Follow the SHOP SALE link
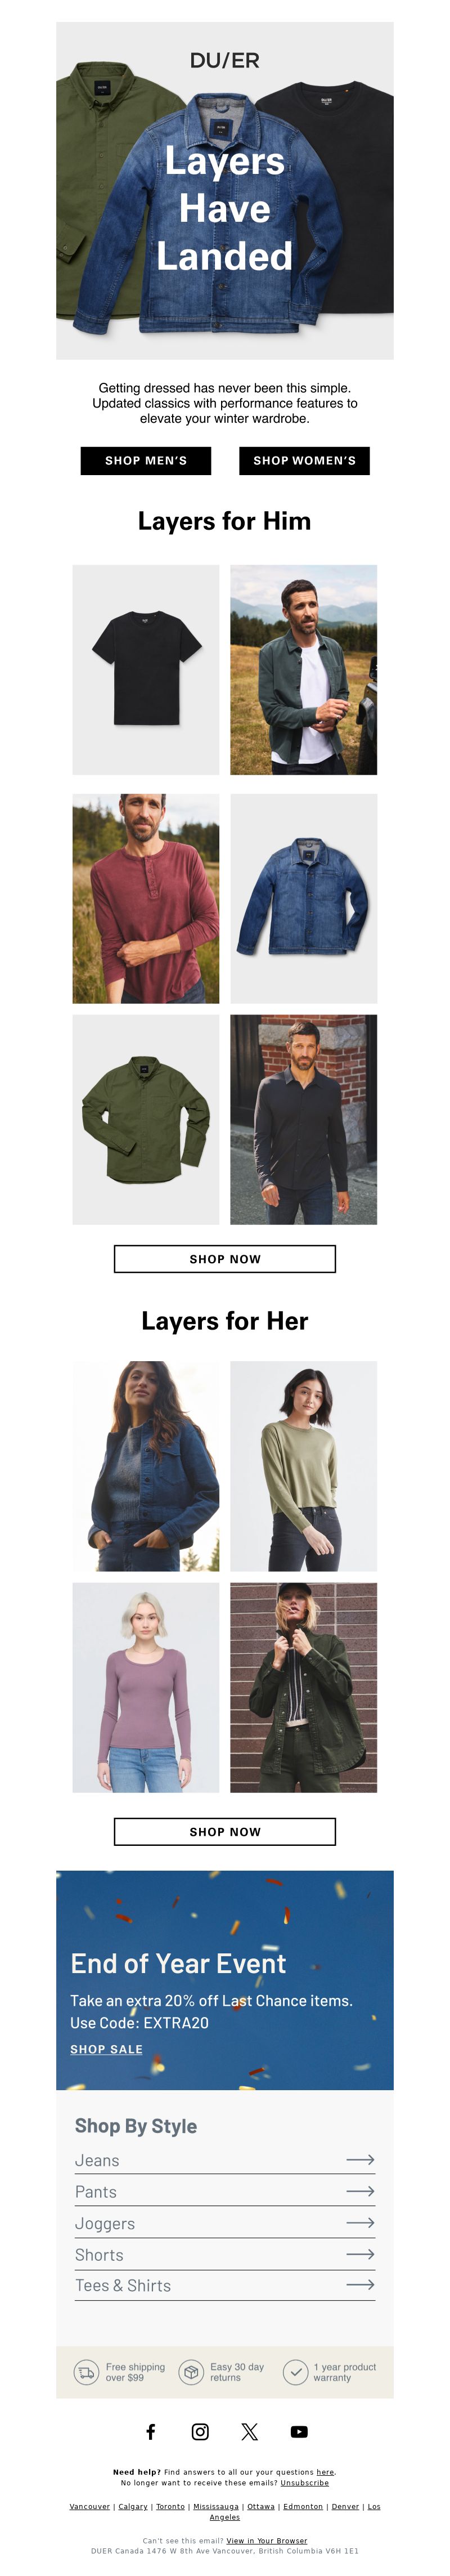The image size is (450, 2576). pos(106,2049)
